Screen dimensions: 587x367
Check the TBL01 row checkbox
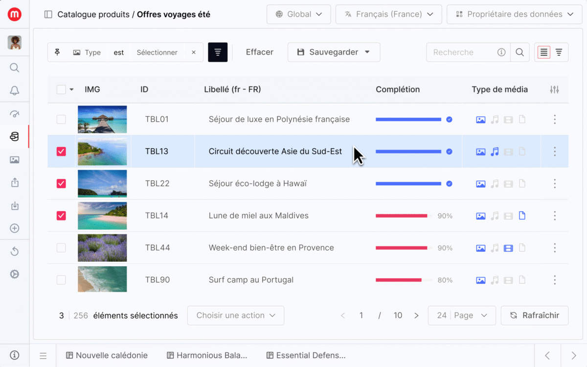61,119
